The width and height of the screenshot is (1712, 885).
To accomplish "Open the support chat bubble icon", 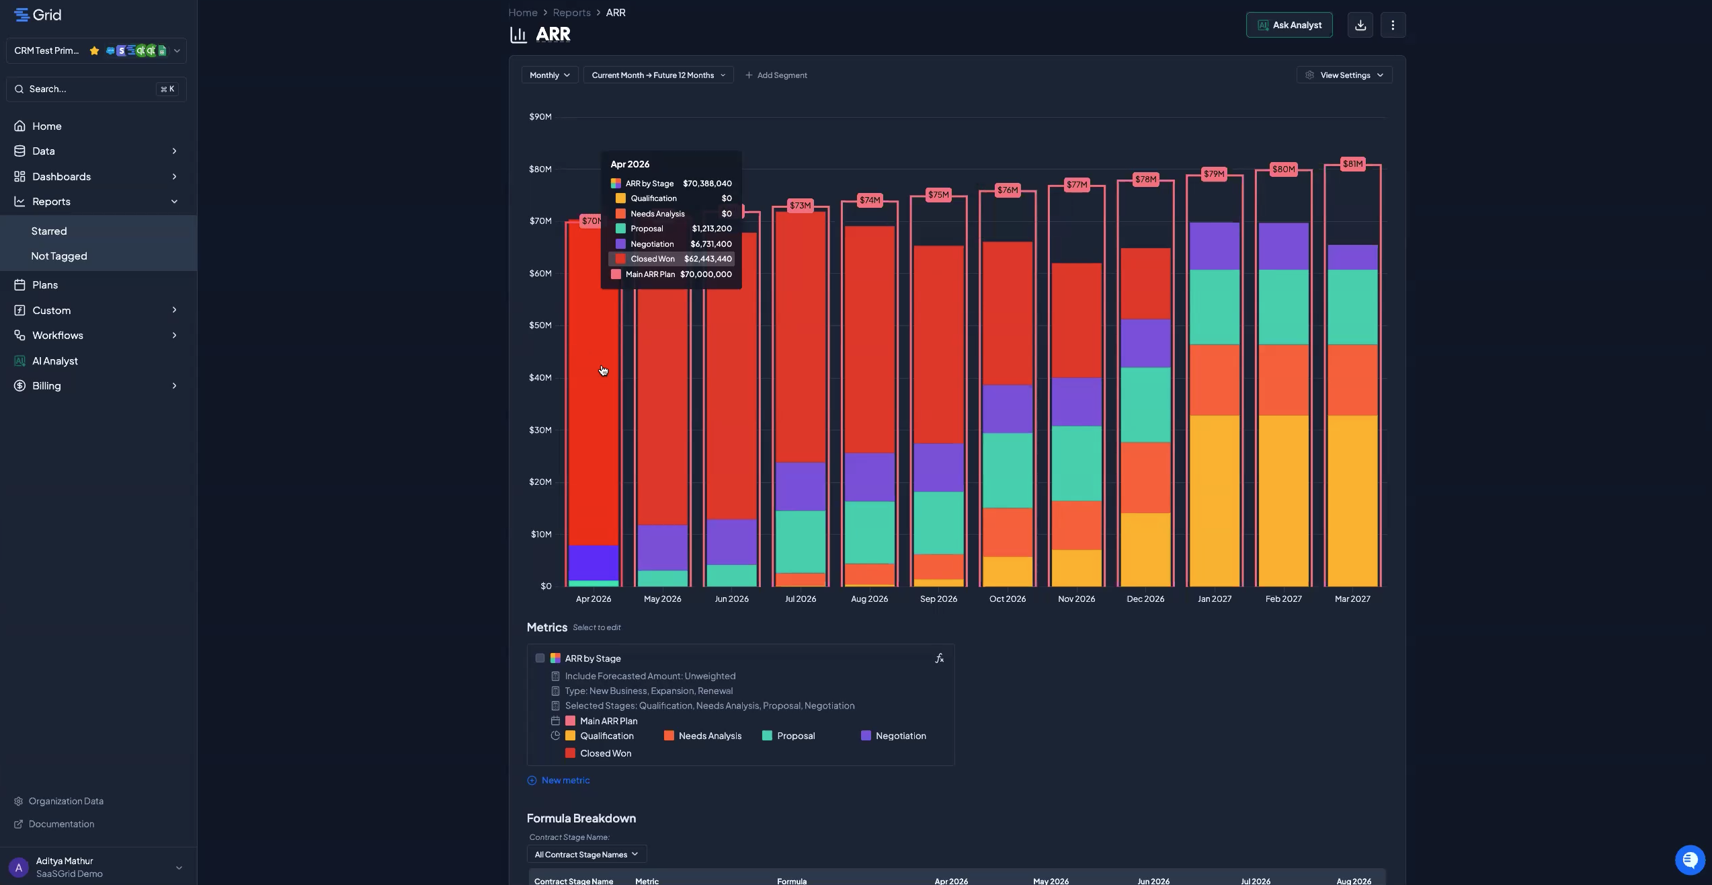I will [1689, 859].
